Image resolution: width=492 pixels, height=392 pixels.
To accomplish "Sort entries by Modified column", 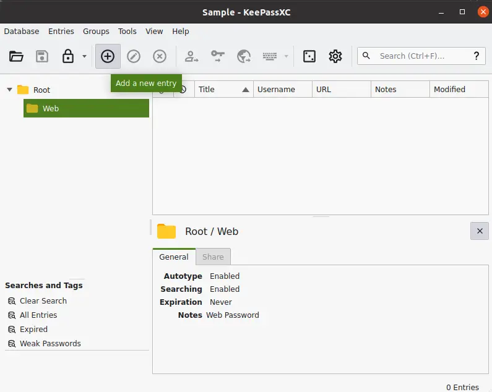I will coord(459,90).
